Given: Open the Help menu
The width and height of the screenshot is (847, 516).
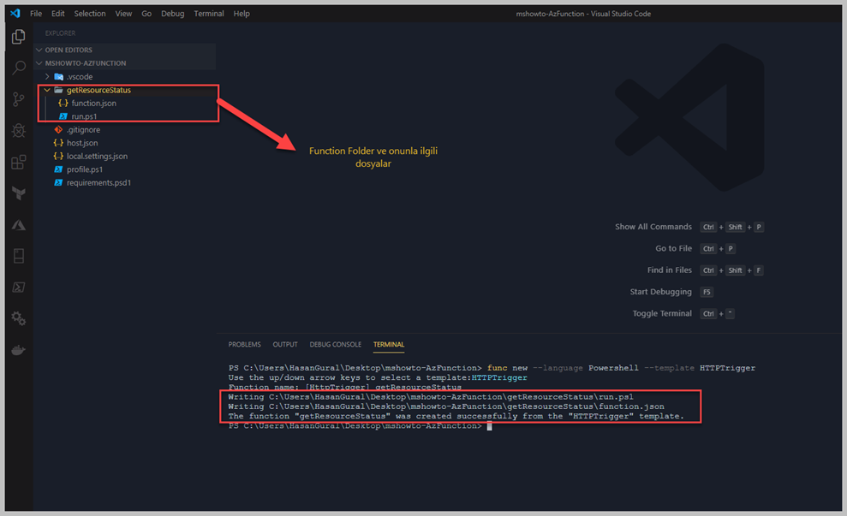Looking at the screenshot, I should click(242, 14).
